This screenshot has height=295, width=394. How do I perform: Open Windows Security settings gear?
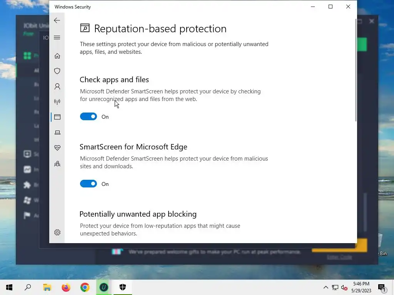(x=57, y=232)
